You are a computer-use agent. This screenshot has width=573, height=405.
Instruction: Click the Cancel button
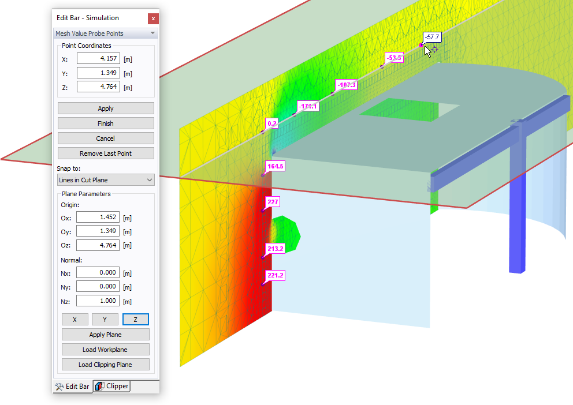(106, 138)
